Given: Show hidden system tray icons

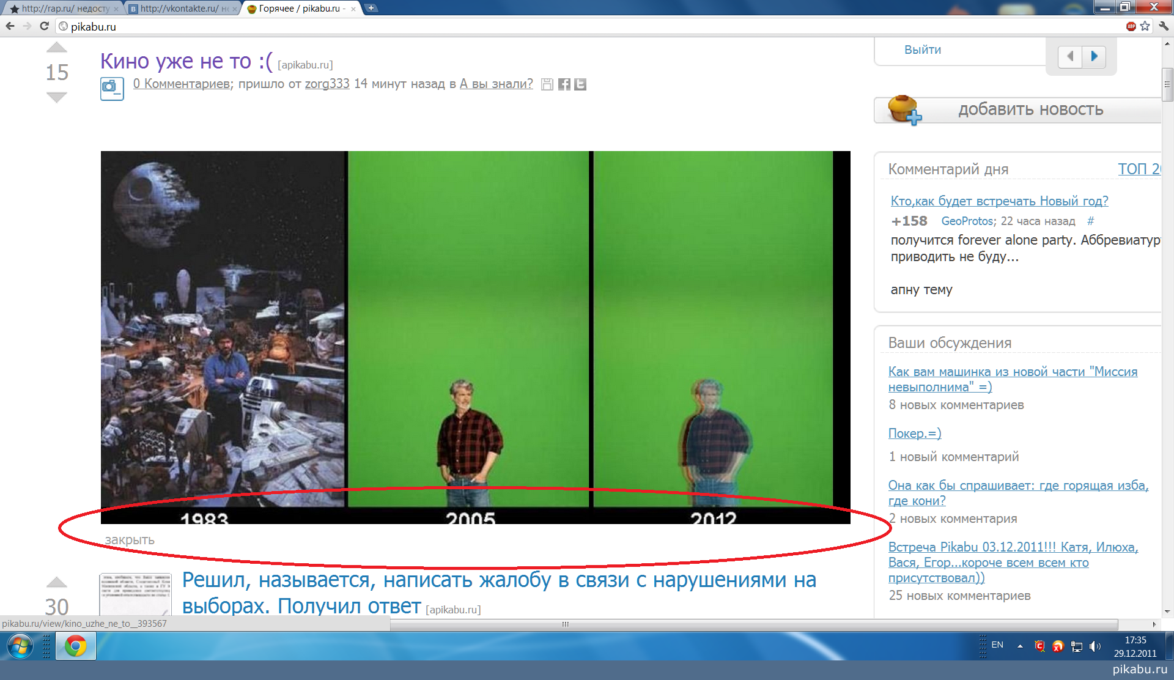Looking at the screenshot, I should [1020, 646].
